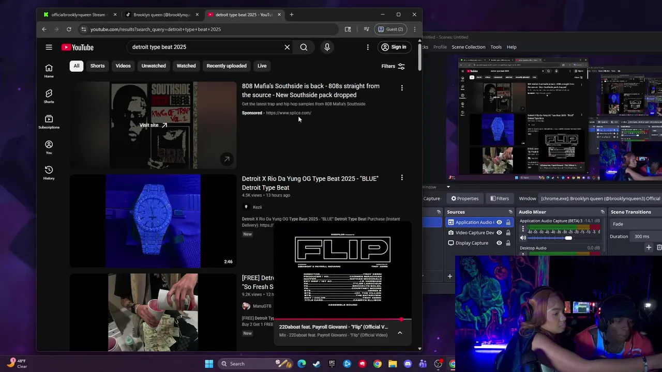
Task: Start voice search with microphone icon
Action: [327, 47]
